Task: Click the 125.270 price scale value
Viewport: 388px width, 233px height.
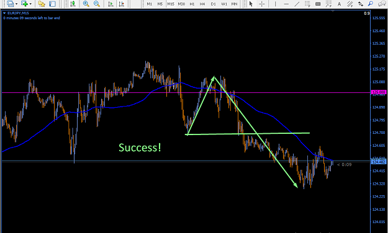Action: [379, 56]
